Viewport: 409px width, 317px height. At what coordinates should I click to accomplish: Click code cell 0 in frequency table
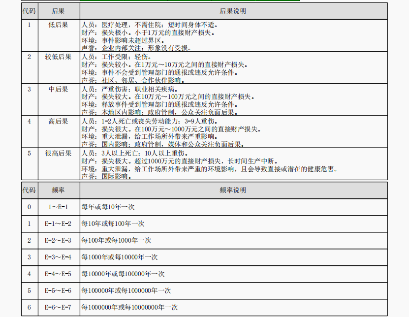pyautogui.click(x=30, y=207)
